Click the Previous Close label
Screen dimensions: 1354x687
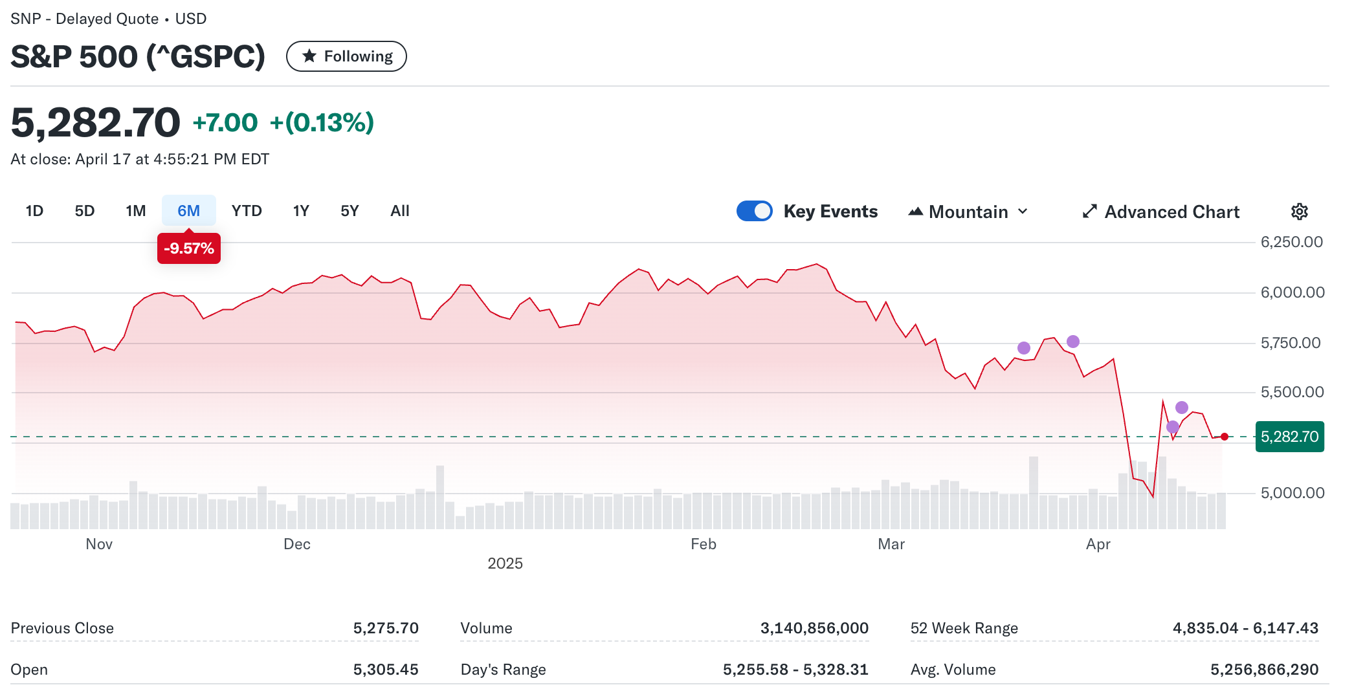point(62,628)
